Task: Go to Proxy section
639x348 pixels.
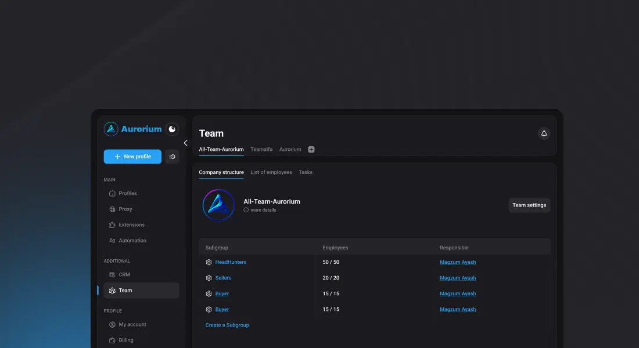Action: pos(125,209)
